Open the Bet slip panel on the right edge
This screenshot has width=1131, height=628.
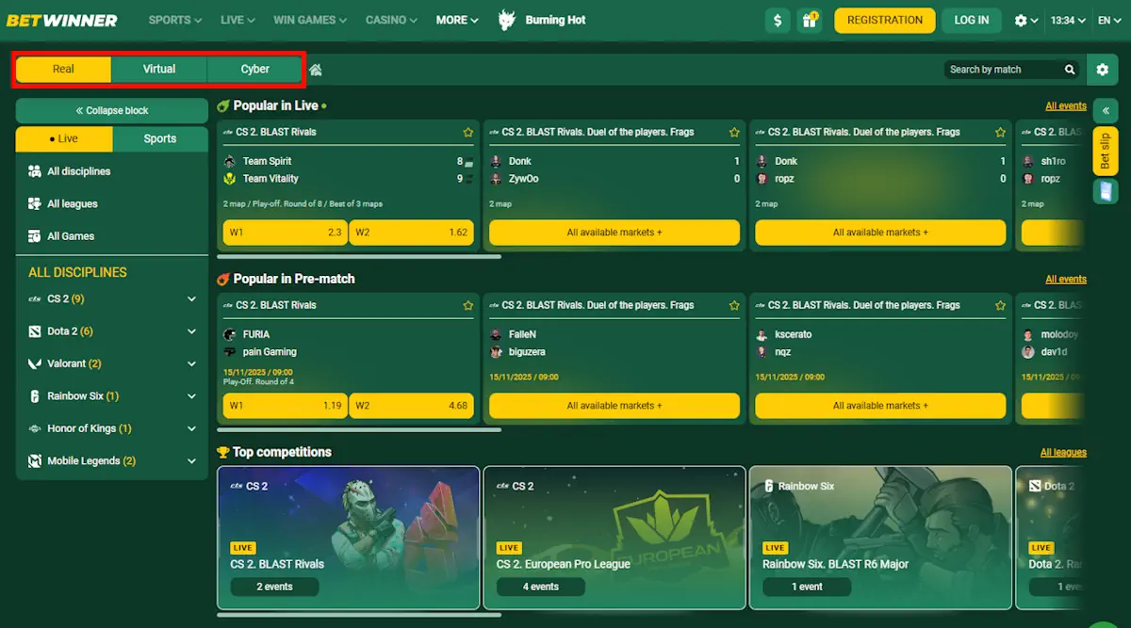coord(1104,151)
